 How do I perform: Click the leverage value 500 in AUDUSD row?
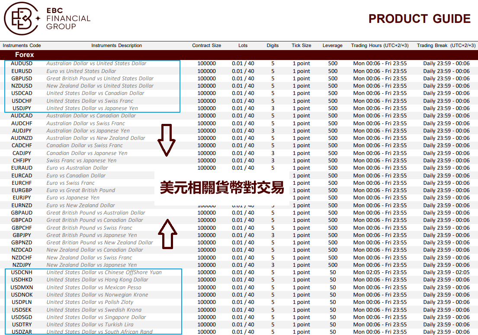(333, 63)
